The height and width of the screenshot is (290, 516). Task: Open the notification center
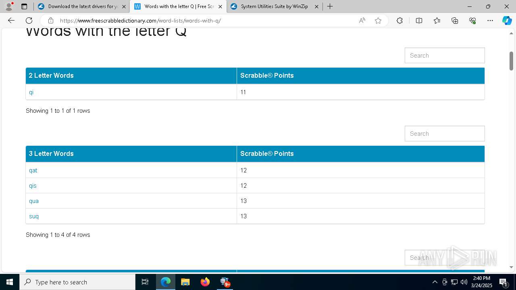[503, 282]
